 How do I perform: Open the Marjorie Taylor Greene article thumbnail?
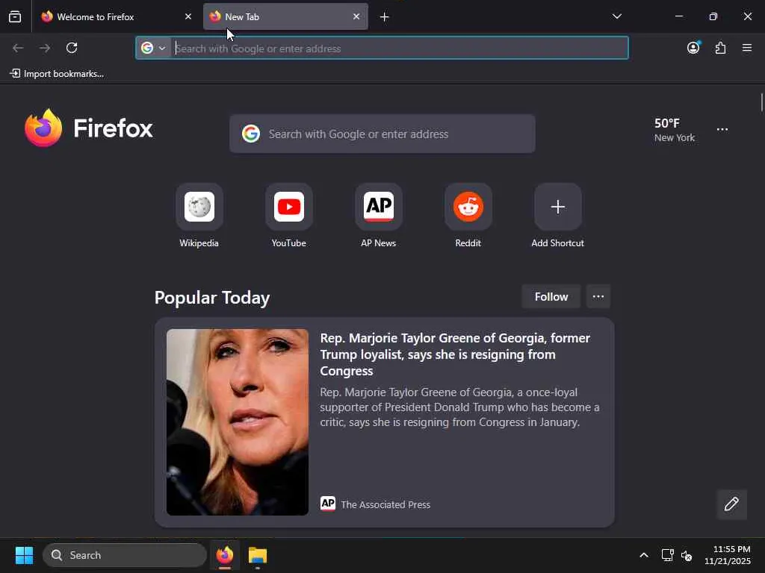coord(237,422)
